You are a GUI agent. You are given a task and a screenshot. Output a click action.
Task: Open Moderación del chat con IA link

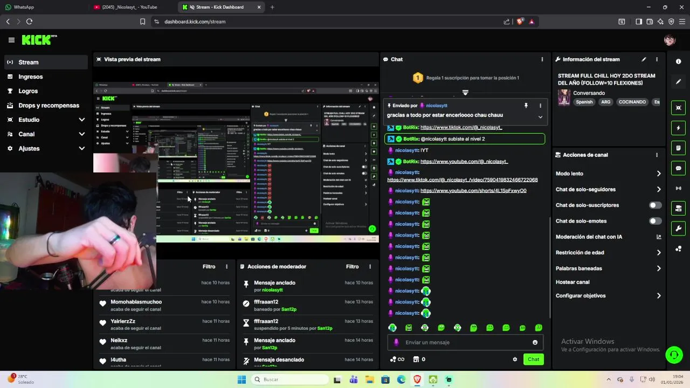pos(608,237)
